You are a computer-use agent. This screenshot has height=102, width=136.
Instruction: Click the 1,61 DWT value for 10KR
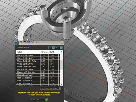(52, 78)
